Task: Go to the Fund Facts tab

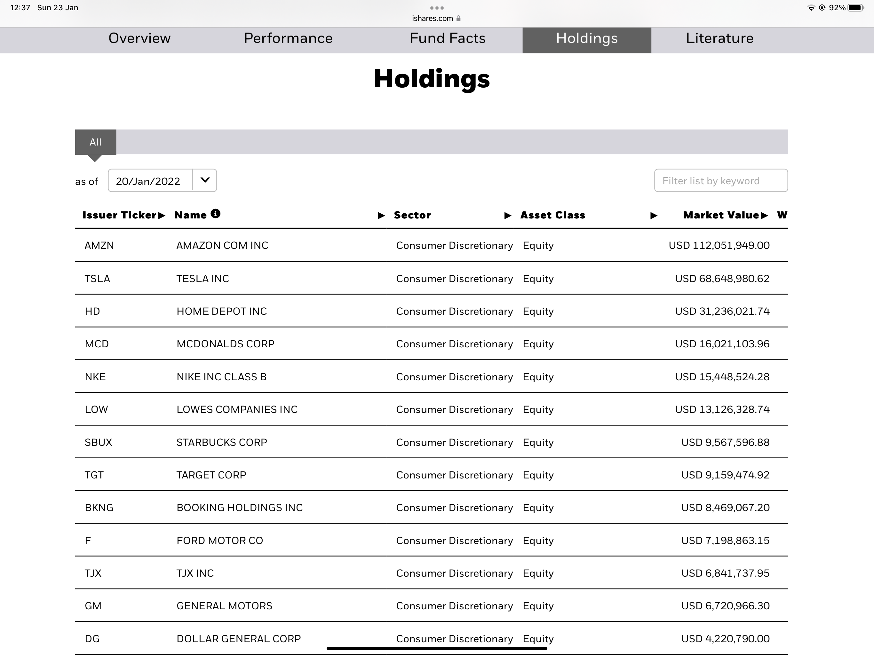Action: pos(447,38)
